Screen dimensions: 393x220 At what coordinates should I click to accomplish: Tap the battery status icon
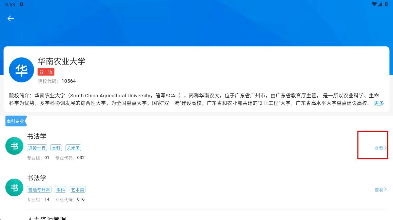(386, 4)
